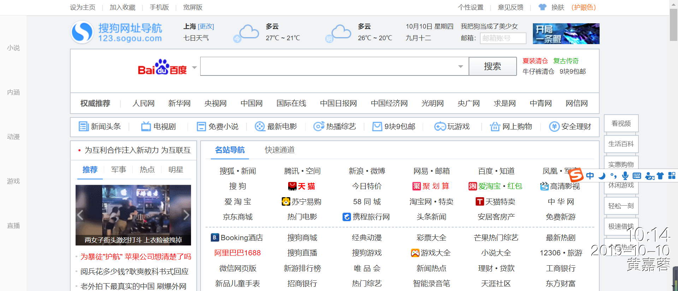Show next slide in news carousel

[x=186, y=215]
